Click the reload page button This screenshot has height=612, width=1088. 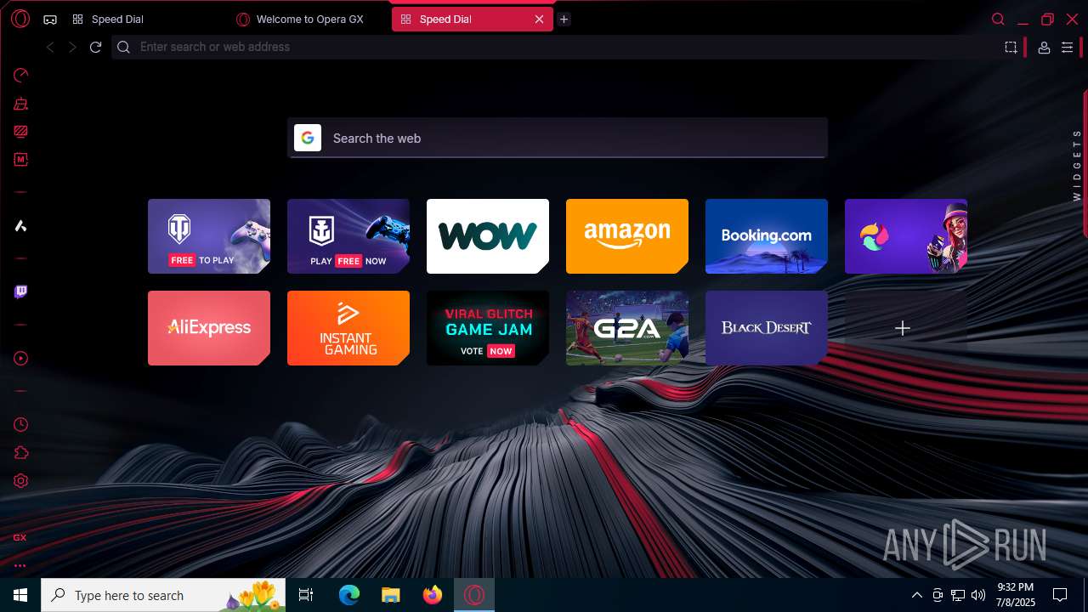[95, 47]
